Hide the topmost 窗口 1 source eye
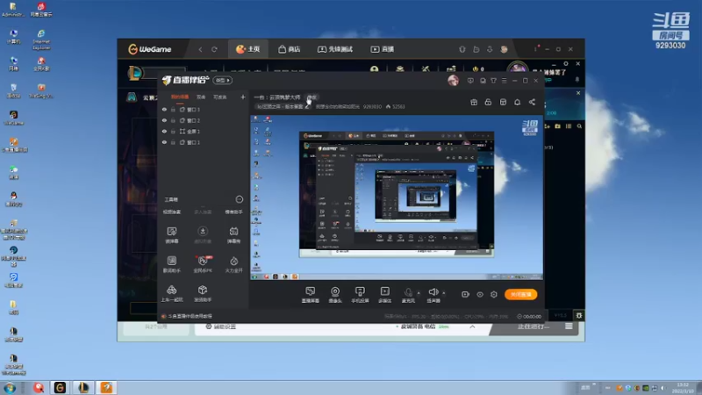The image size is (702, 395). click(164, 109)
